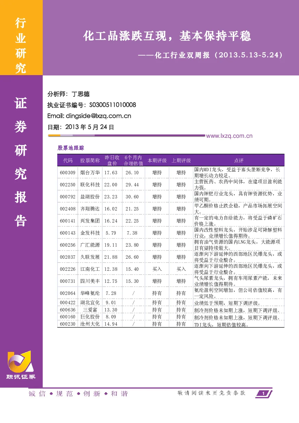299x423 pixels.
Task: Select license number S0300511010008
Action: (x=113, y=105)
